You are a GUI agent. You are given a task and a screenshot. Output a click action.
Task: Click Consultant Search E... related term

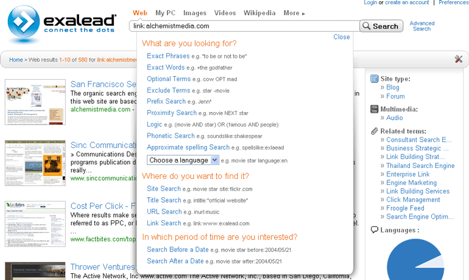click(419, 139)
